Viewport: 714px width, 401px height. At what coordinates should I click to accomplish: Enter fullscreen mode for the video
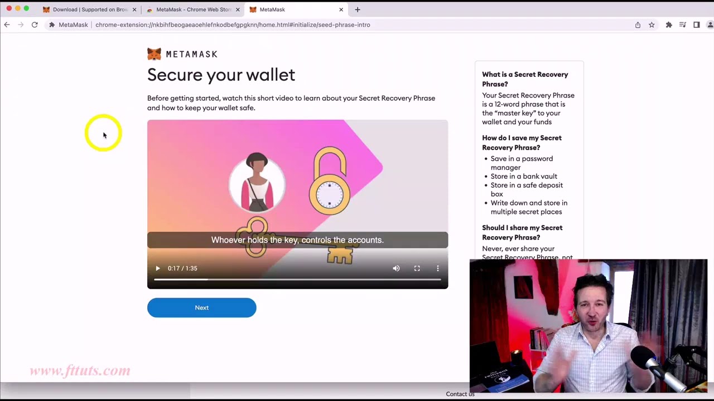(417, 268)
